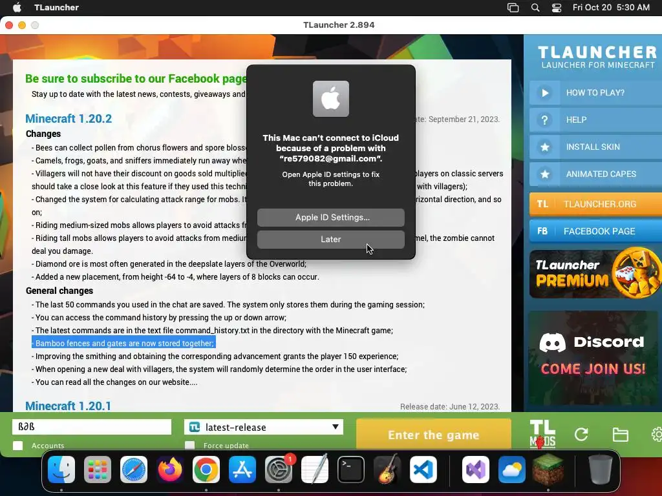This screenshot has height=496, width=662.
Task: Click the highlighted Bamboo fences line
Action: click(123, 343)
